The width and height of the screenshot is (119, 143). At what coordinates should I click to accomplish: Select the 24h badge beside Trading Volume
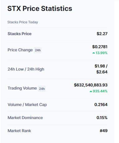tap(42, 89)
